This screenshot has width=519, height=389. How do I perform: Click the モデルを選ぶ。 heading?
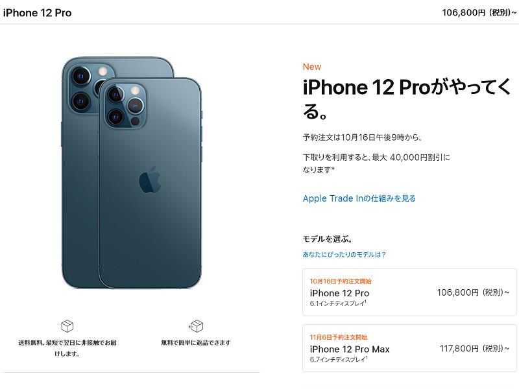tap(328, 239)
